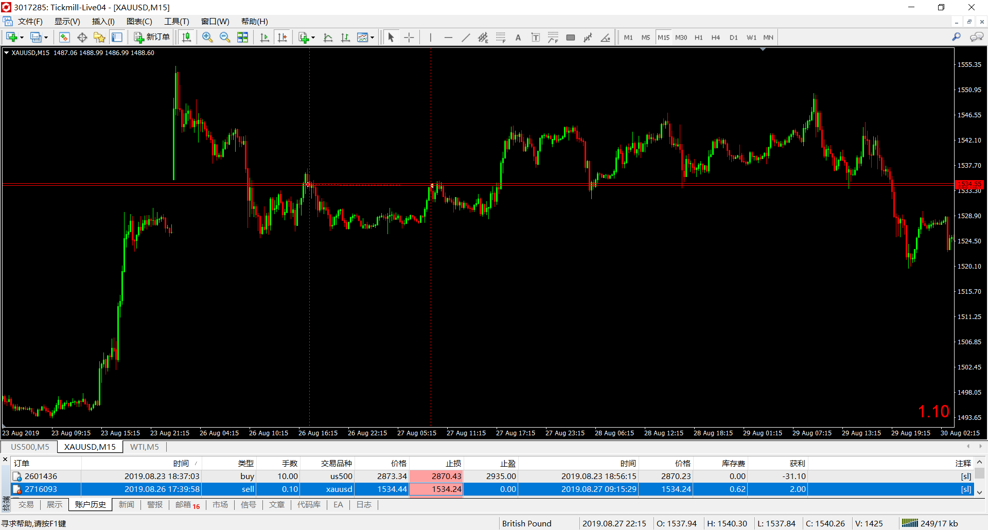Toggle the chart shift button
The height and width of the screenshot is (530, 988).
pos(283,37)
